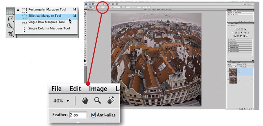The height and width of the screenshot is (126, 263).
Task: Add a Vibrance adjustment
Action: [x=233, y=32]
